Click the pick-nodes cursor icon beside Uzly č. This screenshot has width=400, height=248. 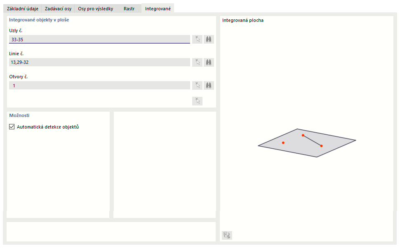click(x=198, y=40)
